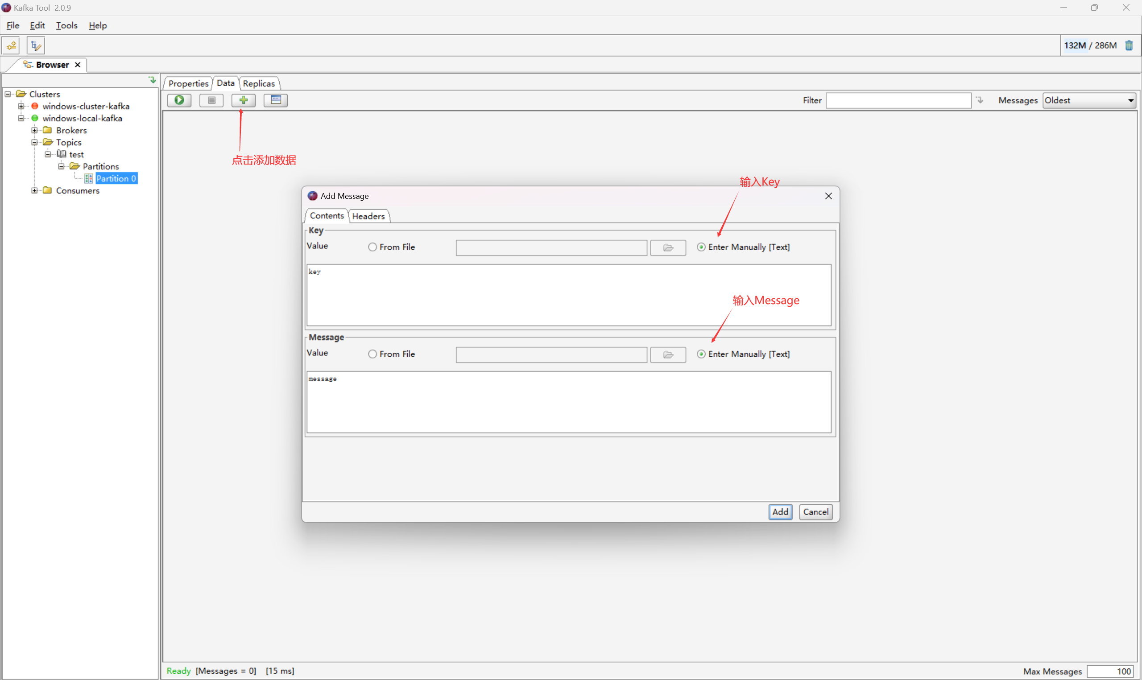Click the Cancel button

(x=816, y=512)
